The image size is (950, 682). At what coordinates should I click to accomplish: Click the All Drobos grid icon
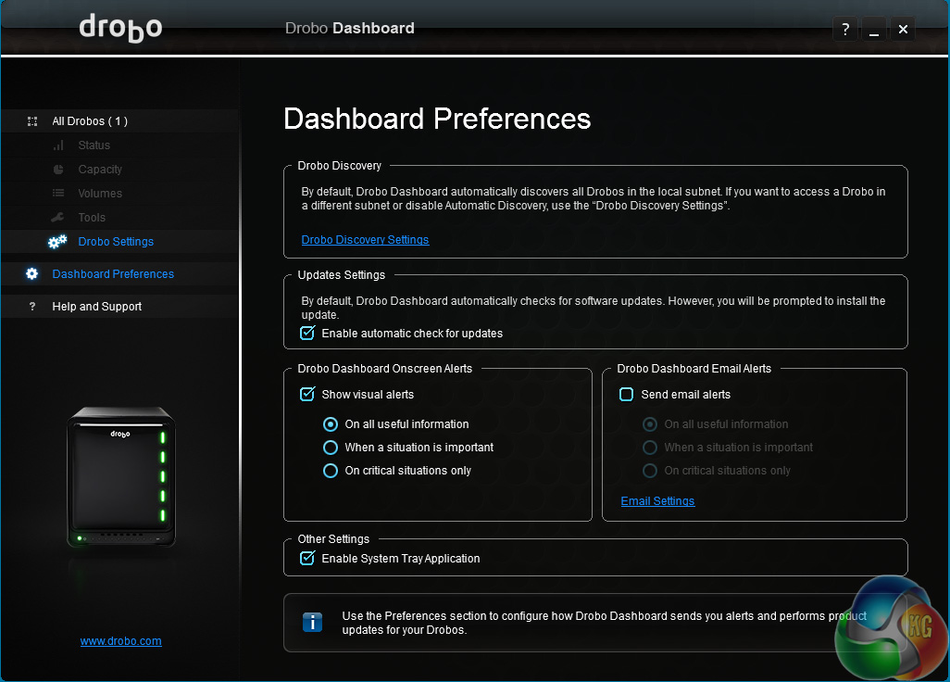pyautogui.click(x=32, y=121)
